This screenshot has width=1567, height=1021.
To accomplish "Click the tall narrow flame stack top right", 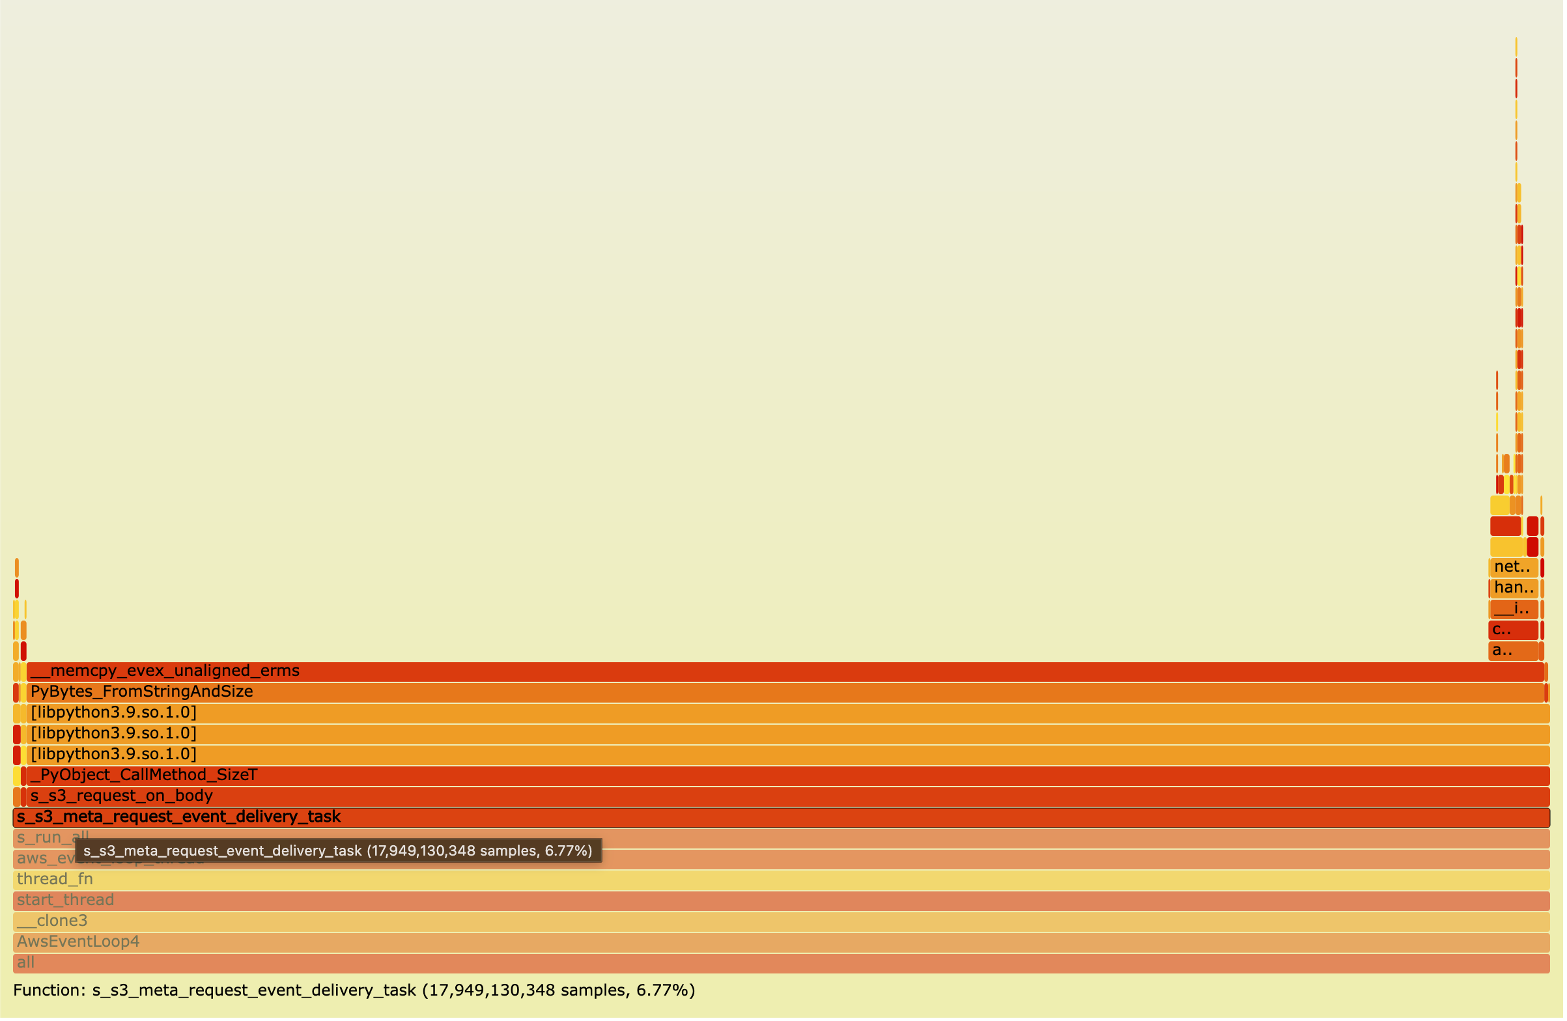I will (x=1519, y=263).
